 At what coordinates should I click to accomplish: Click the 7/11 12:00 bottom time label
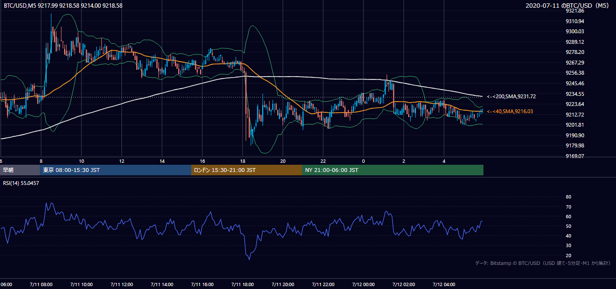122,284
